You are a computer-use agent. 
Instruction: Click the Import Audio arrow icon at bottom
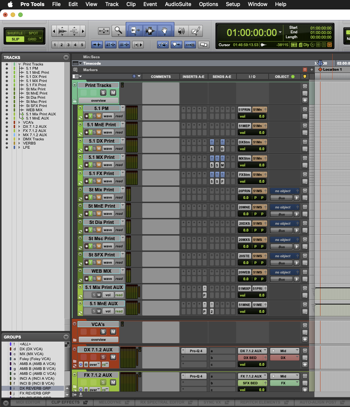81,395
